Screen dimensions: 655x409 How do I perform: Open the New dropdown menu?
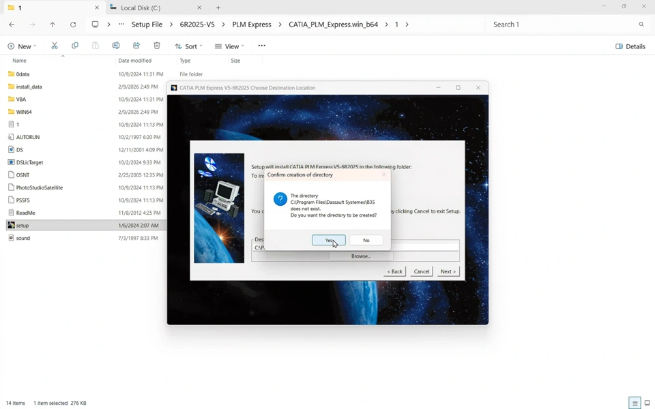pyautogui.click(x=22, y=46)
